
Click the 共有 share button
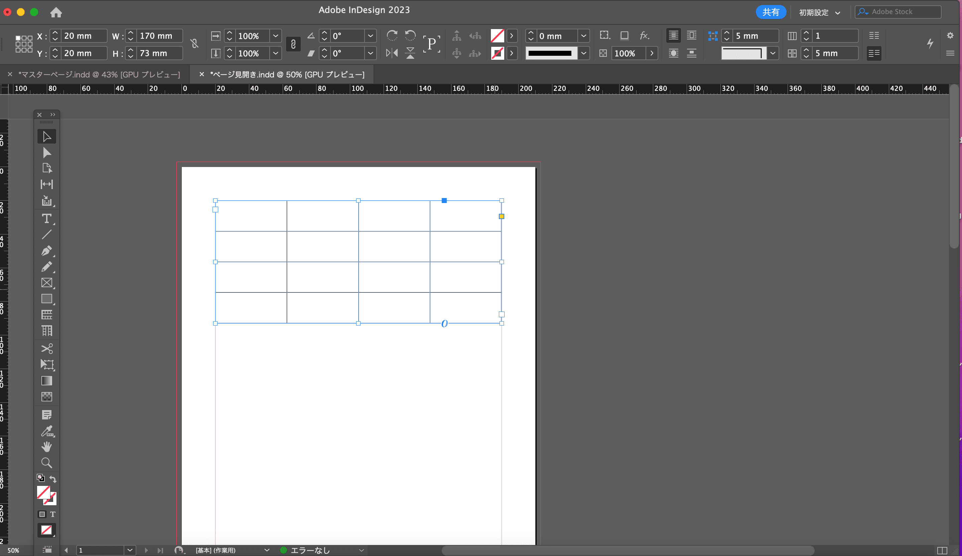pyautogui.click(x=771, y=12)
